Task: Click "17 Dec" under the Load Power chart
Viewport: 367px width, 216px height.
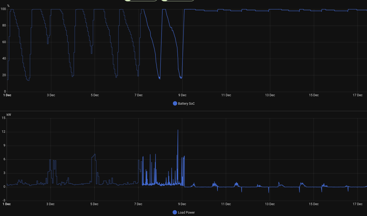Action: pos(357,204)
